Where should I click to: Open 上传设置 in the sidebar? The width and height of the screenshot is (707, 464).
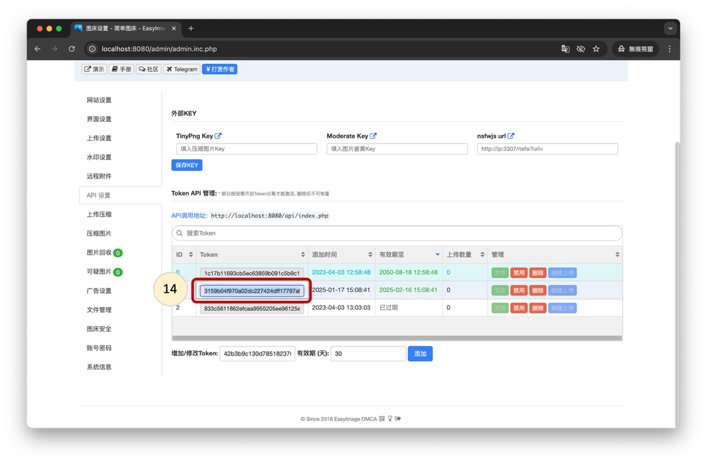click(99, 138)
